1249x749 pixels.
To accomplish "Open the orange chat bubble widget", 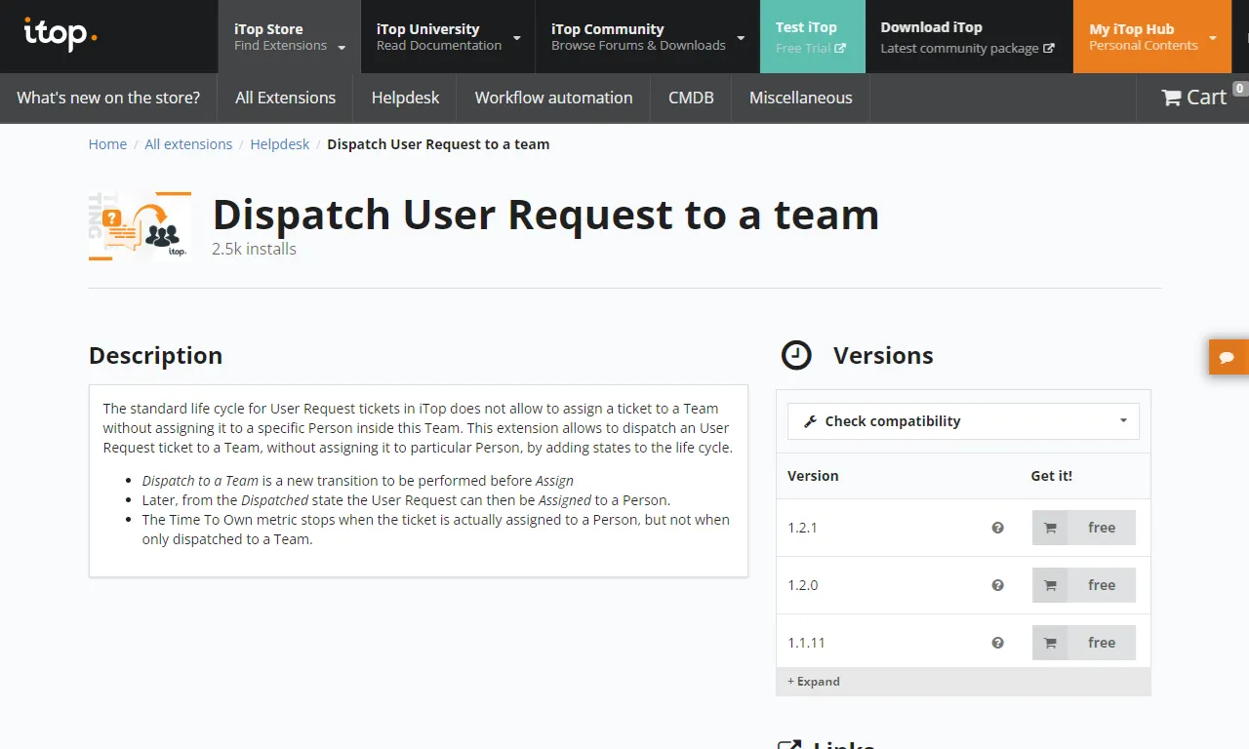I will (x=1229, y=357).
